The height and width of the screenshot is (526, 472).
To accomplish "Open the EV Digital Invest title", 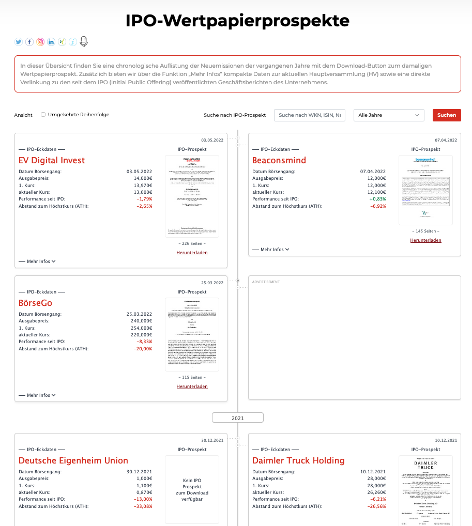I will [52, 160].
